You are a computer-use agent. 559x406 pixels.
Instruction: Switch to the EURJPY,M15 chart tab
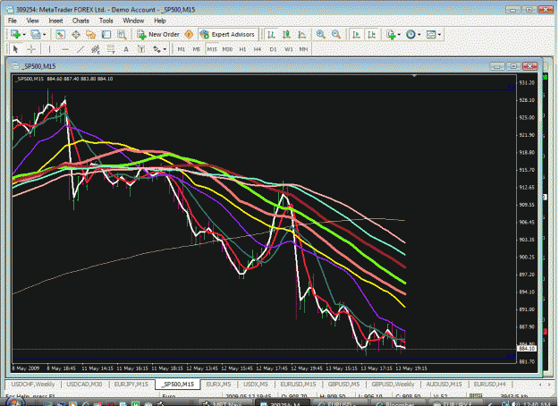click(131, 385)
